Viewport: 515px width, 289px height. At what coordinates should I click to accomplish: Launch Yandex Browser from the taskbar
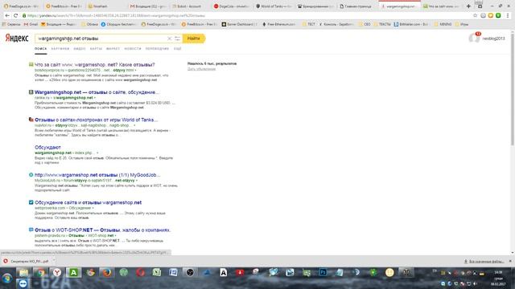click(57, 272)
